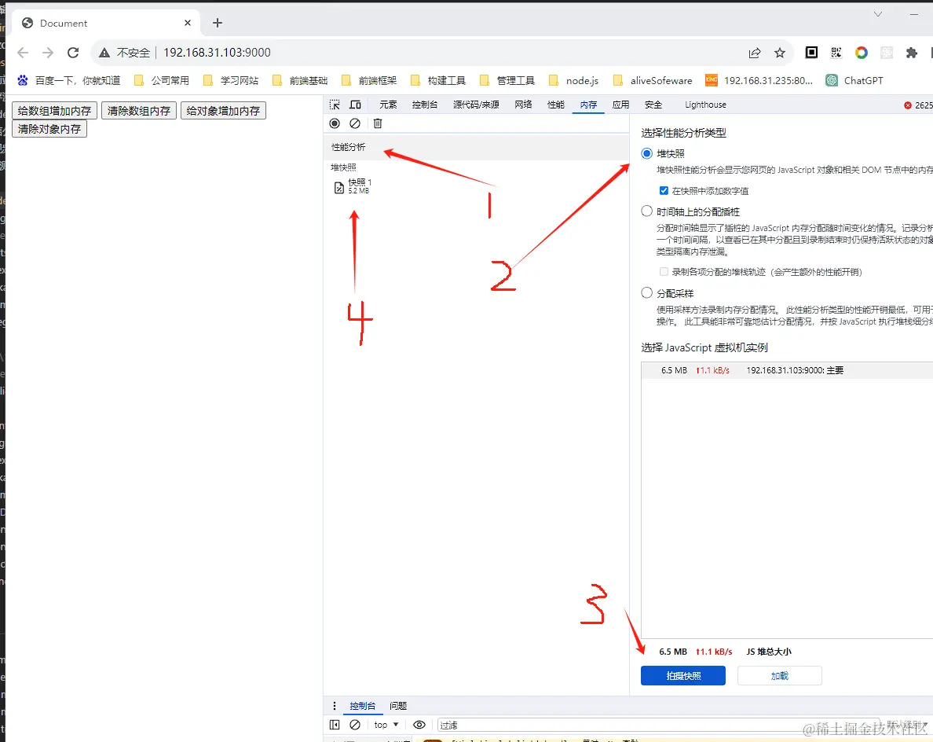Click the 给数组增加内存 button
This screenshot has width=933, height=742.
click(x=54, y=111)
